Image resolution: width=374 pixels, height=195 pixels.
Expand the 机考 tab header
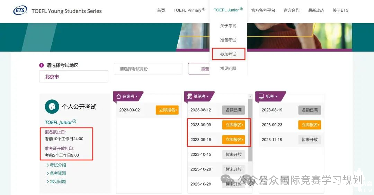pyautogui.click(x=270, y=96)
